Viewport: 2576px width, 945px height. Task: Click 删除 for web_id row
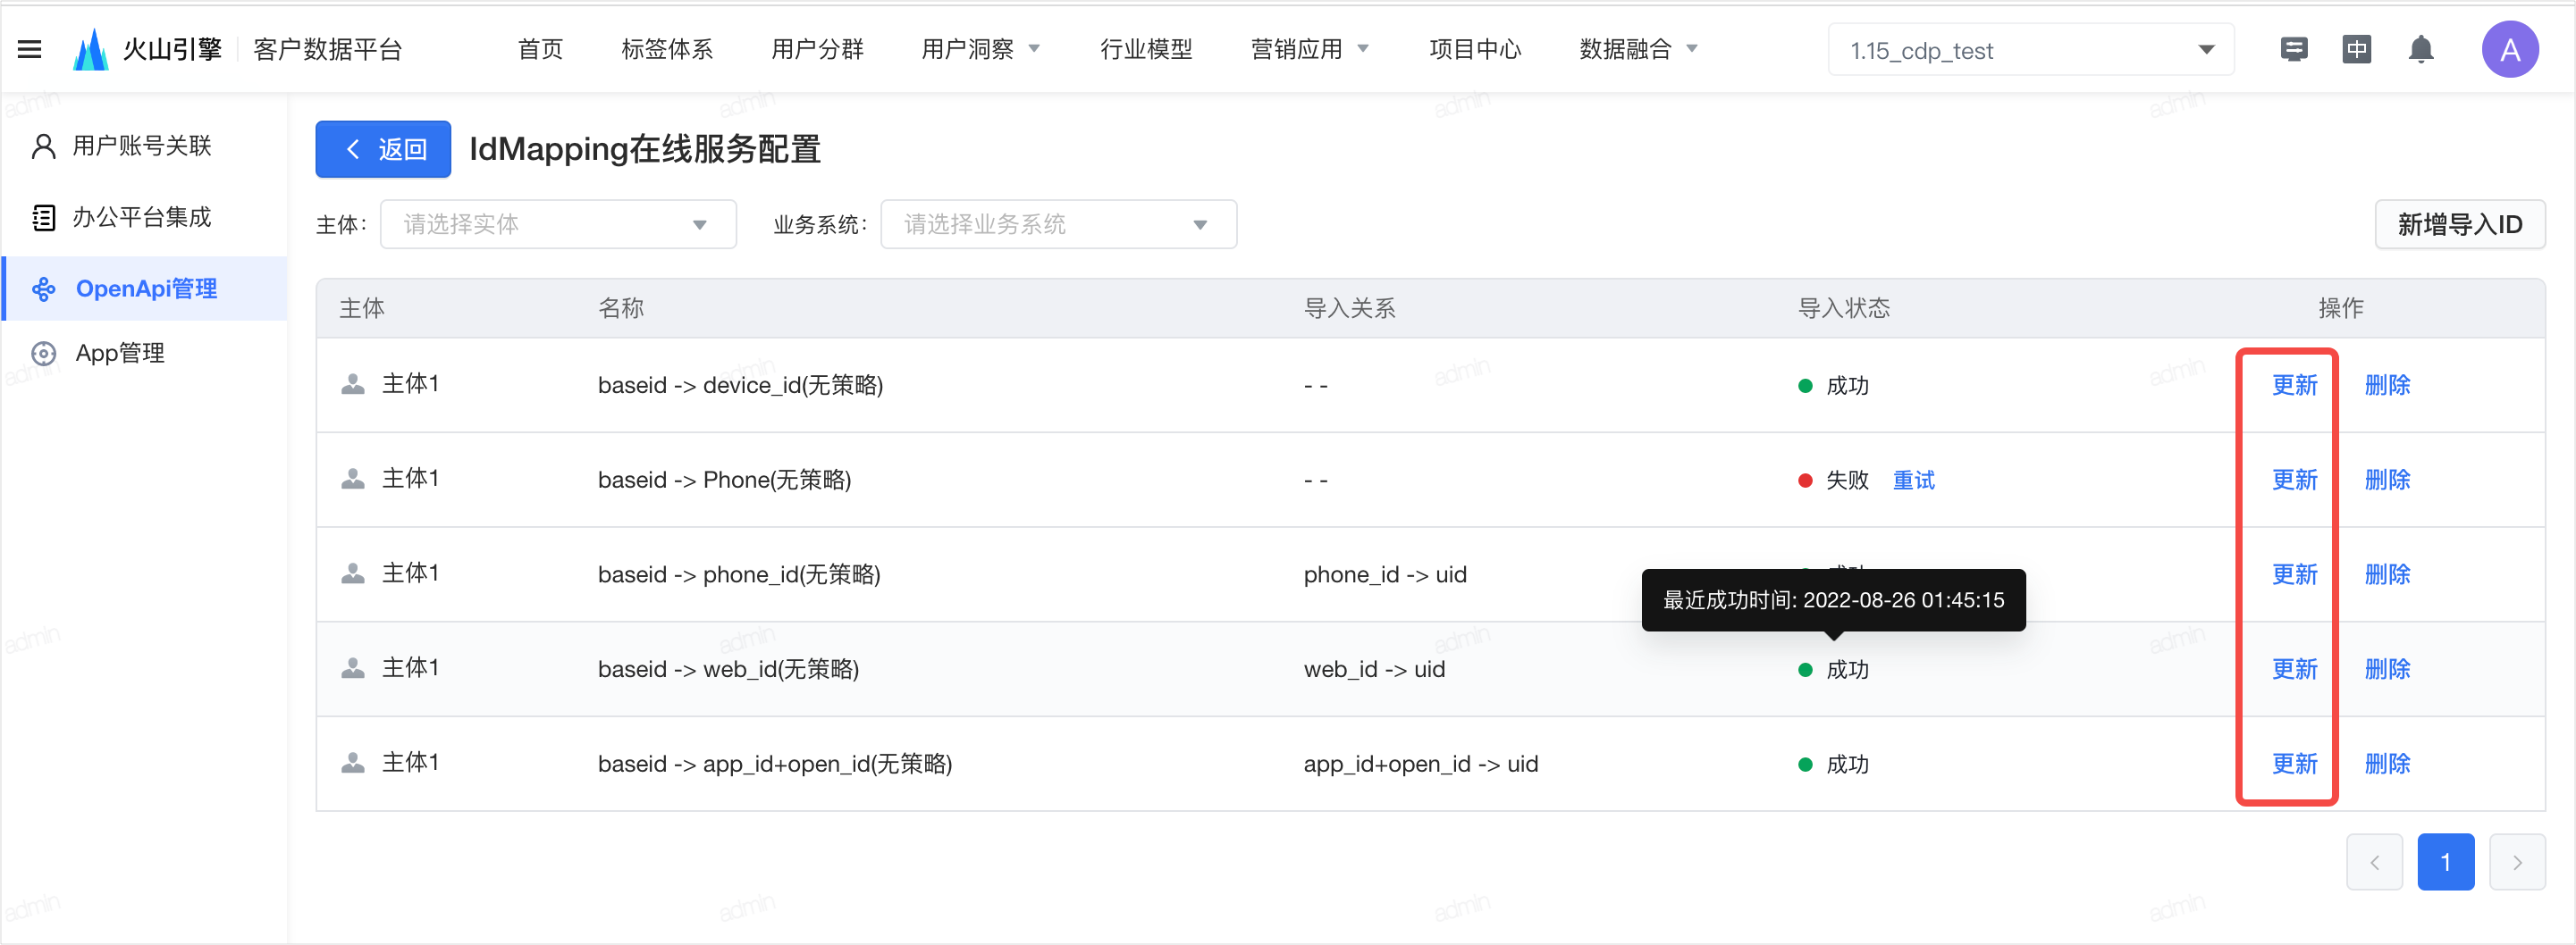click(x=2387, y=668)
